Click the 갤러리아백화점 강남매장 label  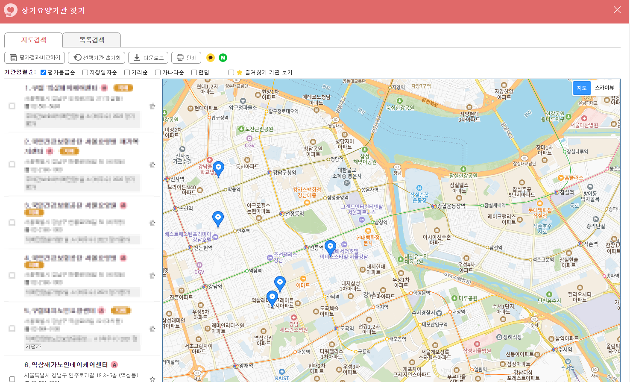point(307,193)
